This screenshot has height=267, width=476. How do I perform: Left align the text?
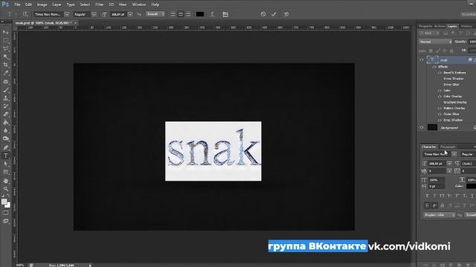point(173,14)
